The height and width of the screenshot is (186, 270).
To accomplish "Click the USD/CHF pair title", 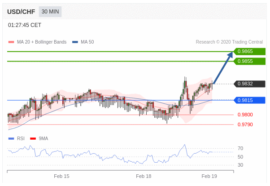I will click(x=21, y=12).
